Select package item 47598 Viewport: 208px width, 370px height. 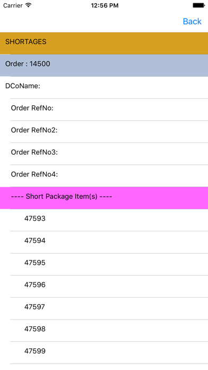(104, 330)
